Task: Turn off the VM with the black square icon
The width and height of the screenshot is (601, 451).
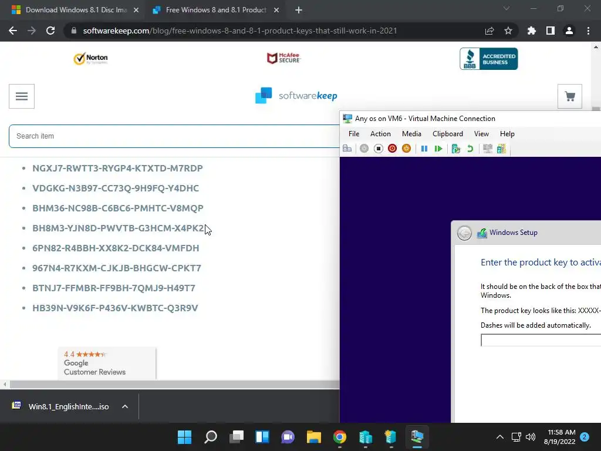Action: coord(379,149)
